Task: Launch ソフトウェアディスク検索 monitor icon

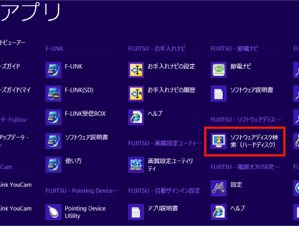Action: (x=218, y=141)
